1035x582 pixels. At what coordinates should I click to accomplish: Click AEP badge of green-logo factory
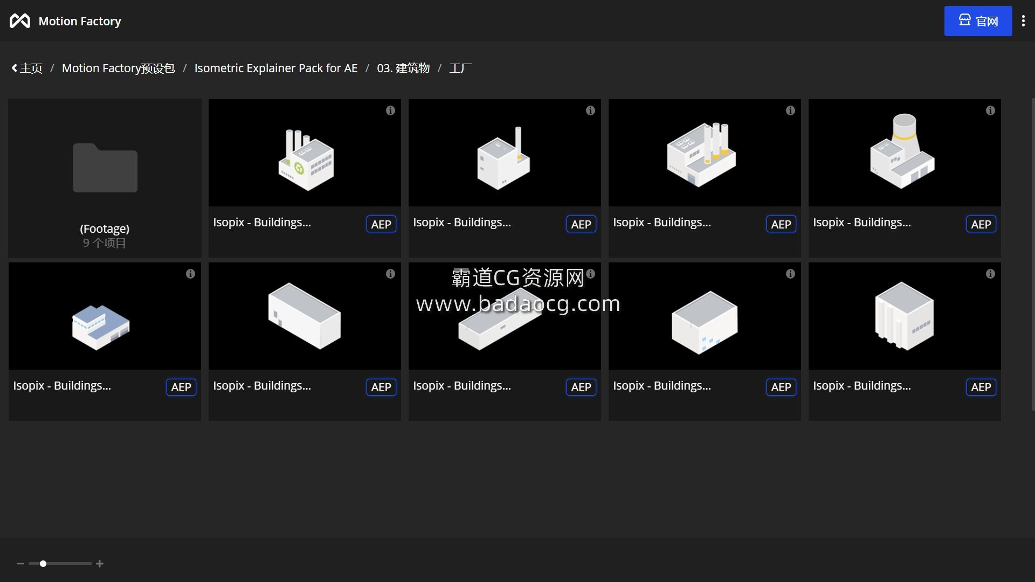(x=381, y=224)
